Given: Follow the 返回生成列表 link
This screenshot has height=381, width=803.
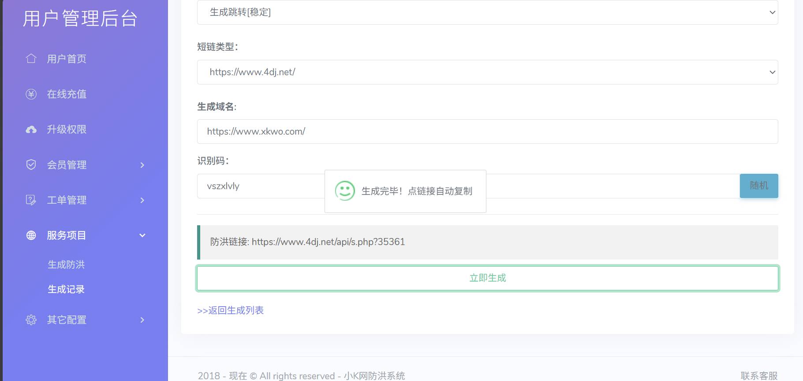Looking at the screenshot, I should (x=231, y=310).
